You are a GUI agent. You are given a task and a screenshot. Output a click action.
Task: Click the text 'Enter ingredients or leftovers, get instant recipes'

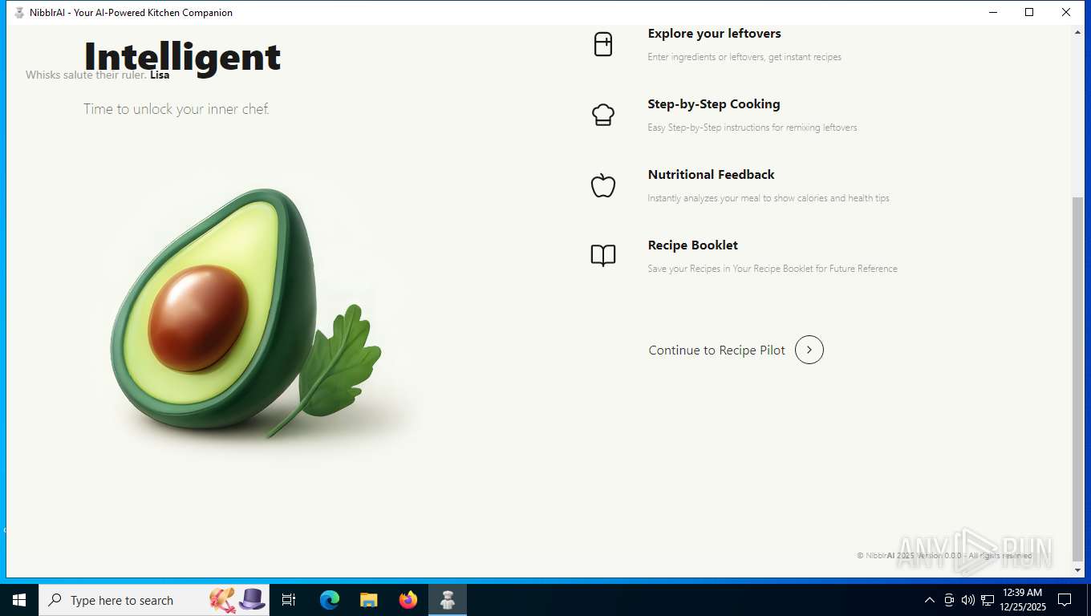[x=744, y=57]
